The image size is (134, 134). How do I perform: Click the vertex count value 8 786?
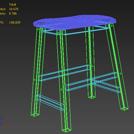(13, 14)
